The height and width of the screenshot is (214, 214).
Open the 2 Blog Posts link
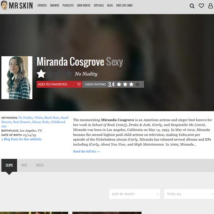click(x=21, y=139)
